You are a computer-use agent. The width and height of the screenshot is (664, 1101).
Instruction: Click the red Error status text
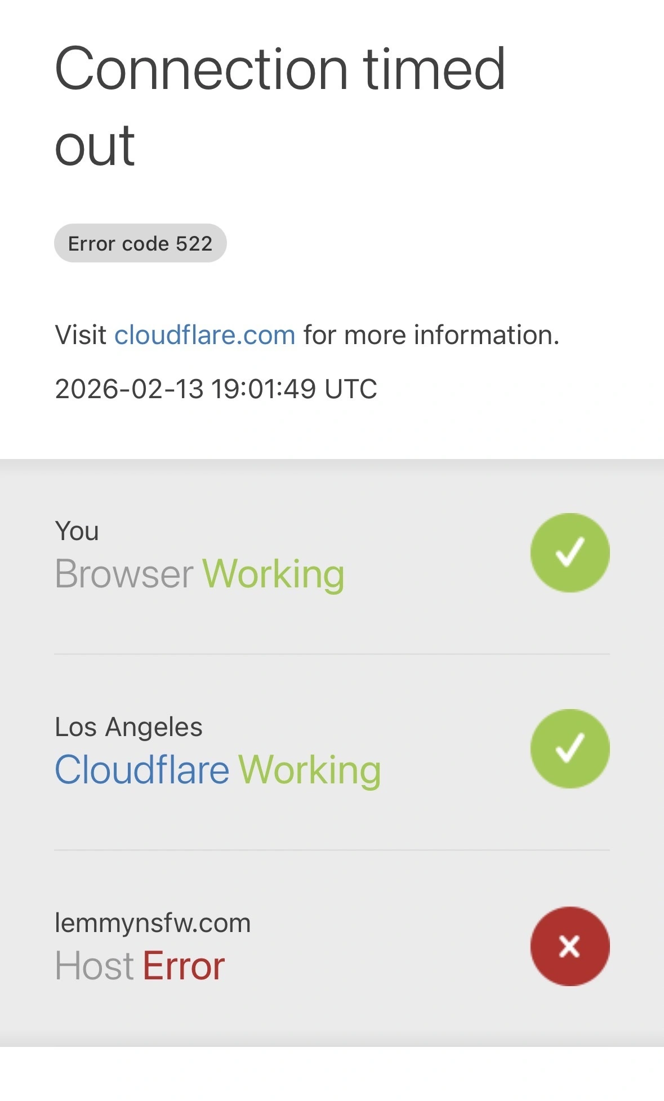(x=184, y=966)
